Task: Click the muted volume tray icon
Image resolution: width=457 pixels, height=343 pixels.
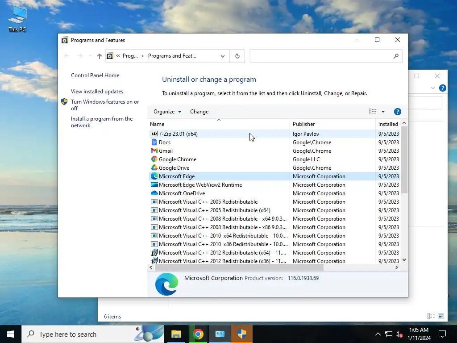Action: [x=399, y=334]
